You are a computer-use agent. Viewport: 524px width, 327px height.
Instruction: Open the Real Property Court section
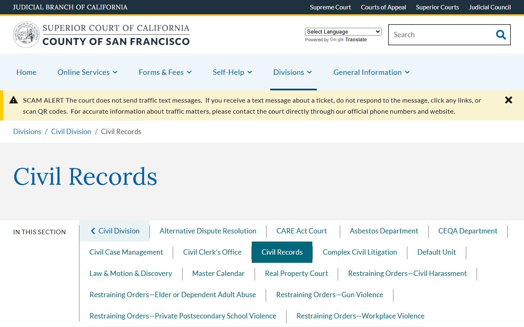(296, 273)
